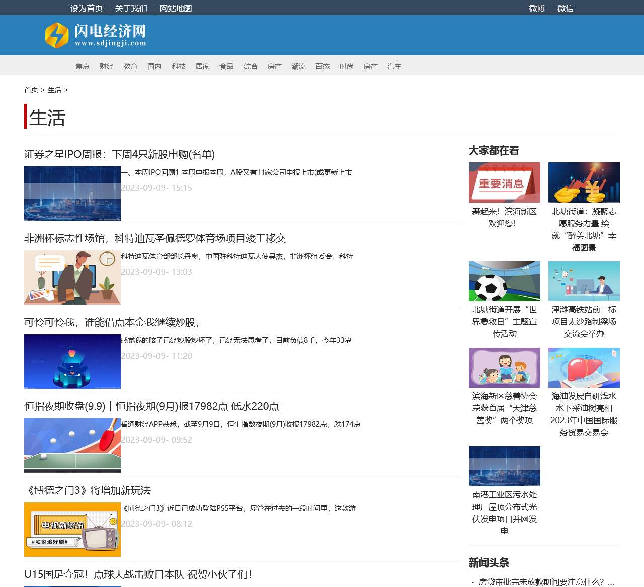Open 设为首页 link in top bar

[x=87, y=8]
